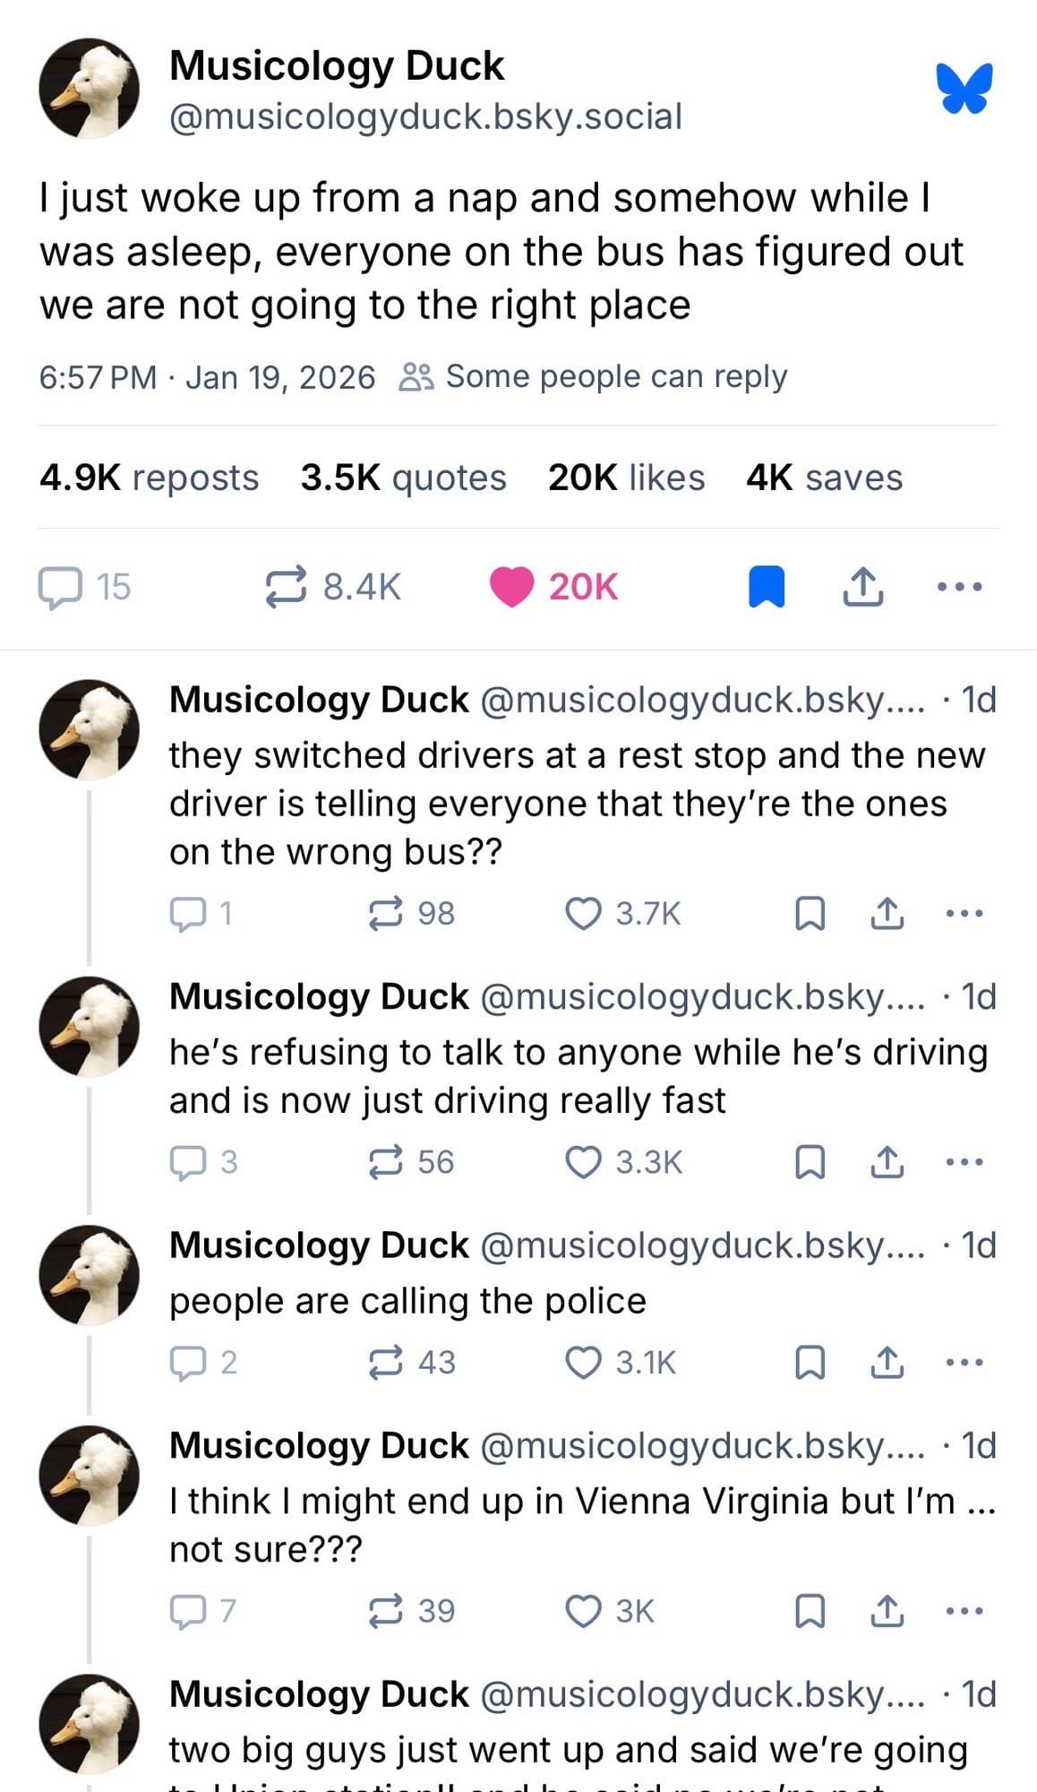Screen dimensions: 1037x1792
Task: Open main post's three-dot options menu
Action: (x=959, y=588)
